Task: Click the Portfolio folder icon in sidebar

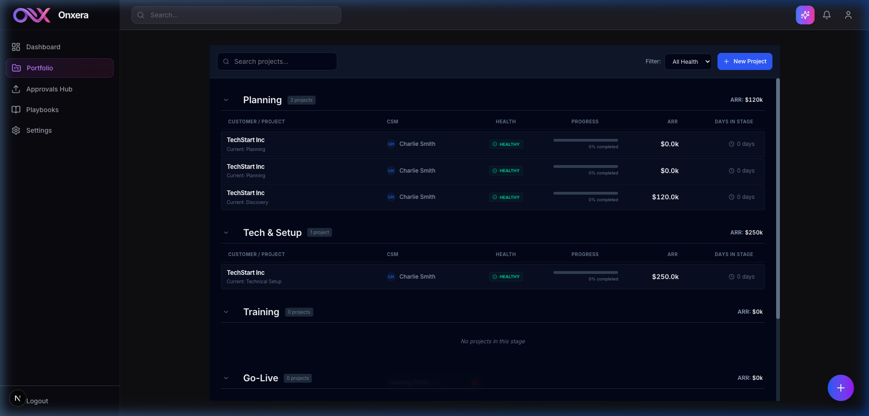Action: tap(16, 68)
